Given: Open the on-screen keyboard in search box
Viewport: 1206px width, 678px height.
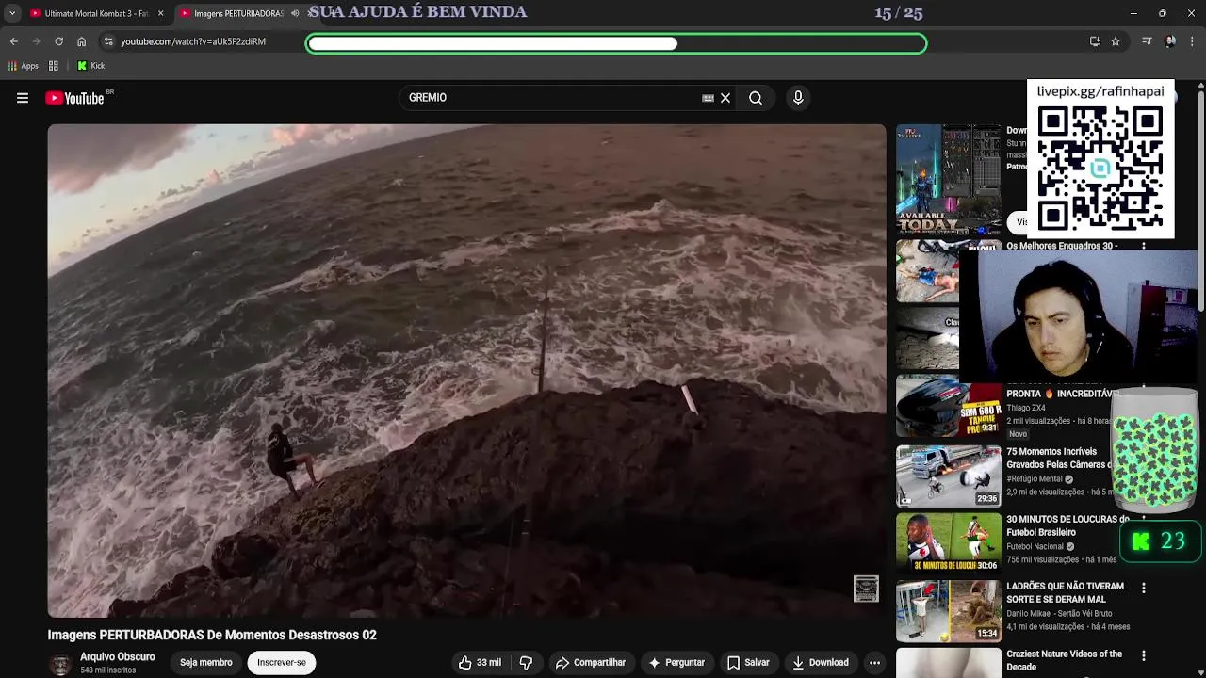Looking at the screenshot, I should point(708,98).
